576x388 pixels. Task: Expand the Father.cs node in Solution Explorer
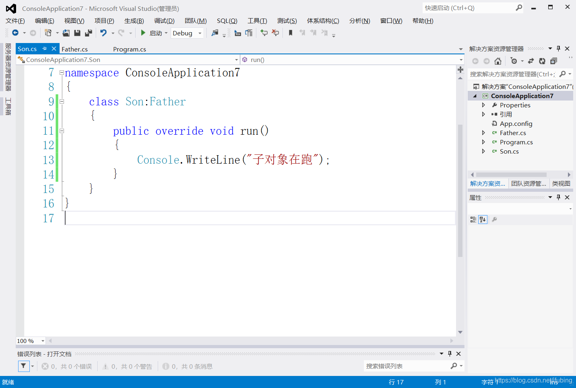click(483, 133)
